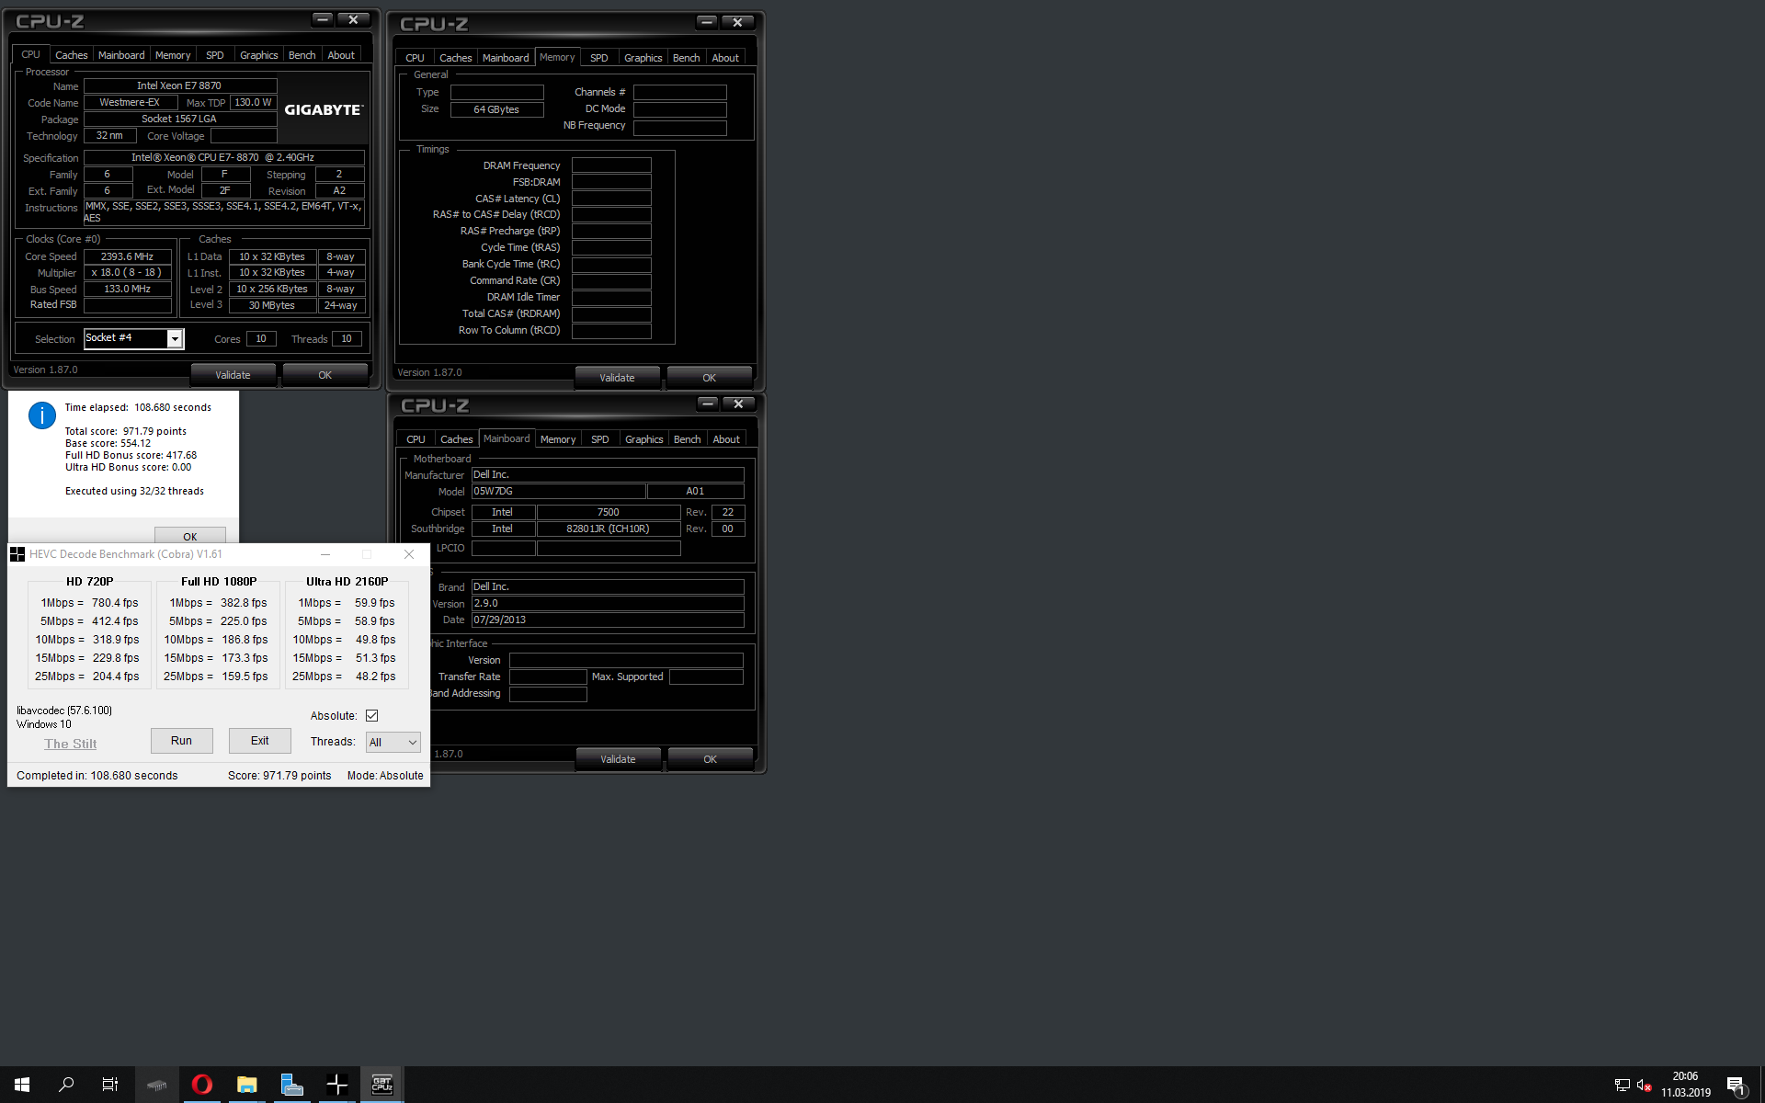The width and height of the screenshot is (1765, 1103).
Task: Minimize the first CPU-Z CPU window
Action: pos(322,18)
